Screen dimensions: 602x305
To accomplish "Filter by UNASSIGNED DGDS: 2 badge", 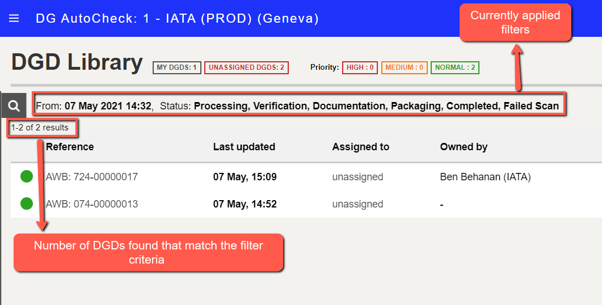I will coord(246,67).
